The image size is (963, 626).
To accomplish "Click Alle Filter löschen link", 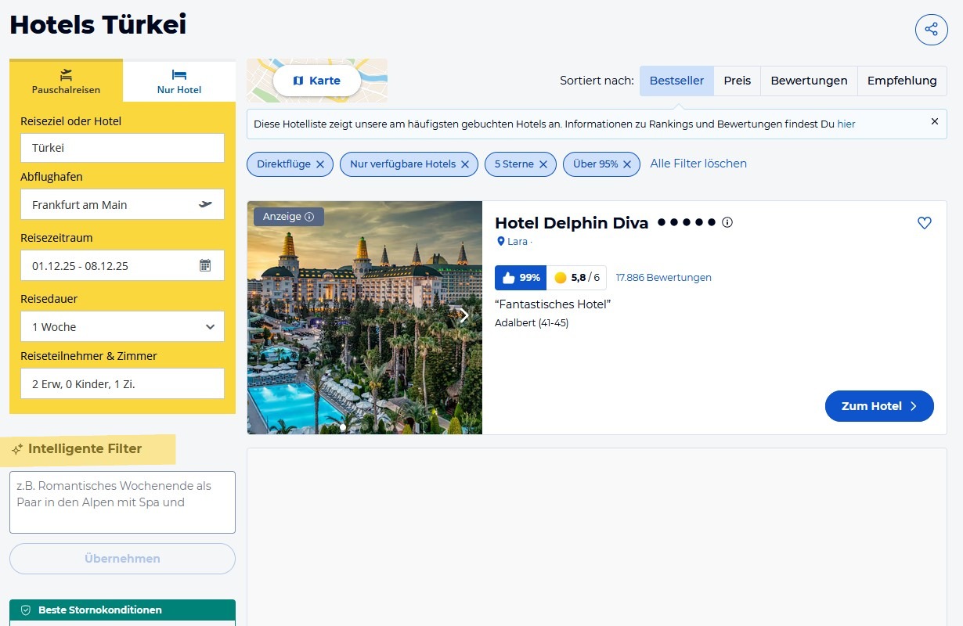I will 698,164.
